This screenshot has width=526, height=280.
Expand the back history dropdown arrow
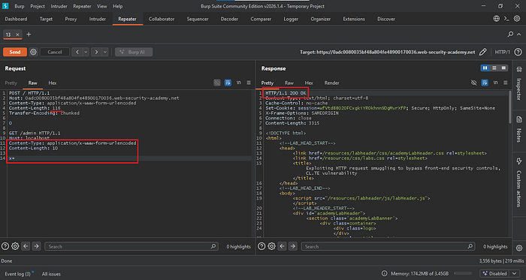point(86,52)
